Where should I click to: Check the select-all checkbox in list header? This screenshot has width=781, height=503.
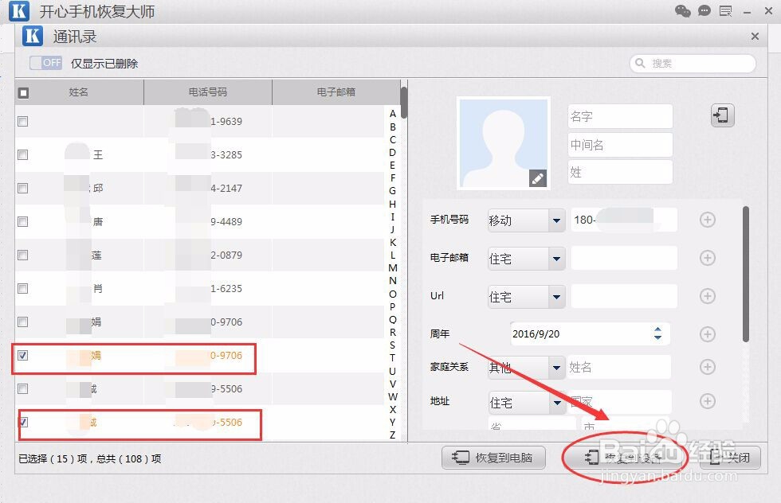23,92
